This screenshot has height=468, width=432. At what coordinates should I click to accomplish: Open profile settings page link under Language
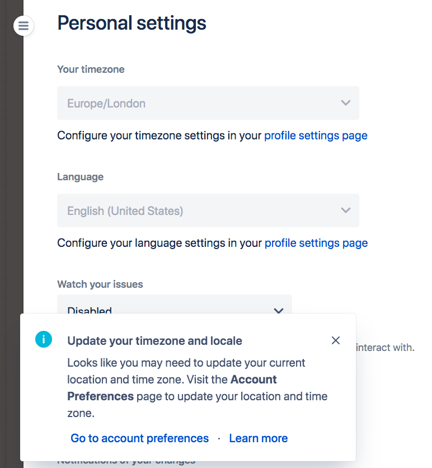coord(316,243)
